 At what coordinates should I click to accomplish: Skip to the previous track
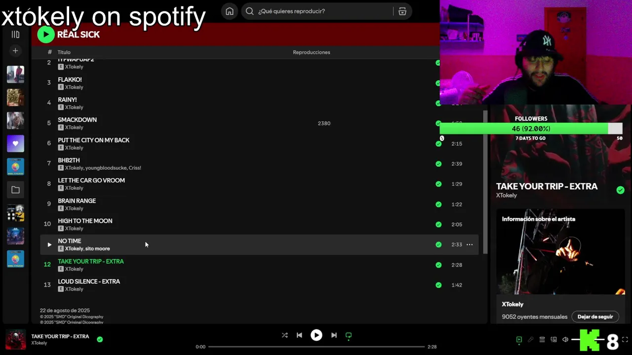pos(299,335)
